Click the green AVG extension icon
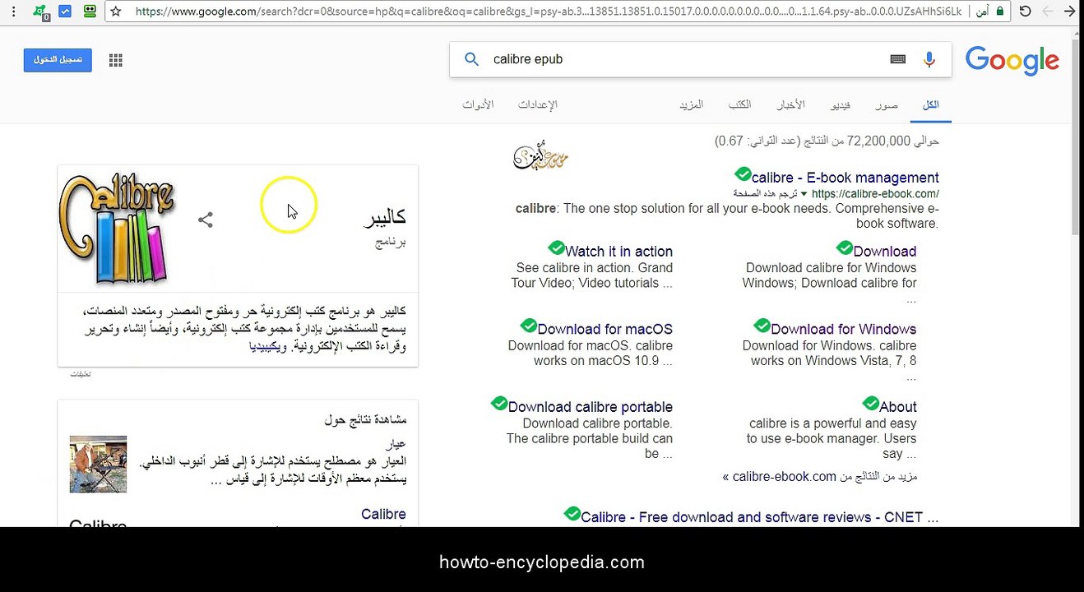This screenshot has width=1084, height=592. coord(40,12)
